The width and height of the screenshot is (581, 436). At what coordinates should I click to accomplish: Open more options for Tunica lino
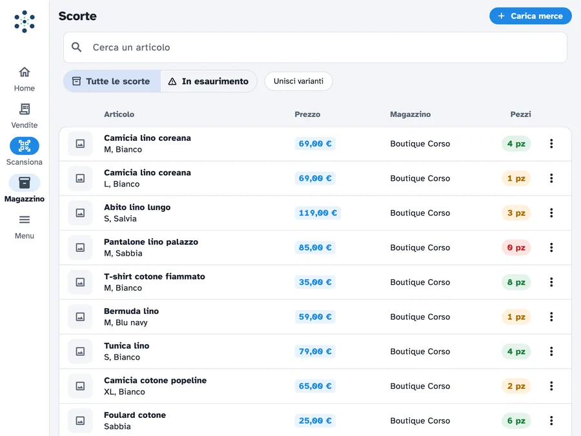pos(551,351)
